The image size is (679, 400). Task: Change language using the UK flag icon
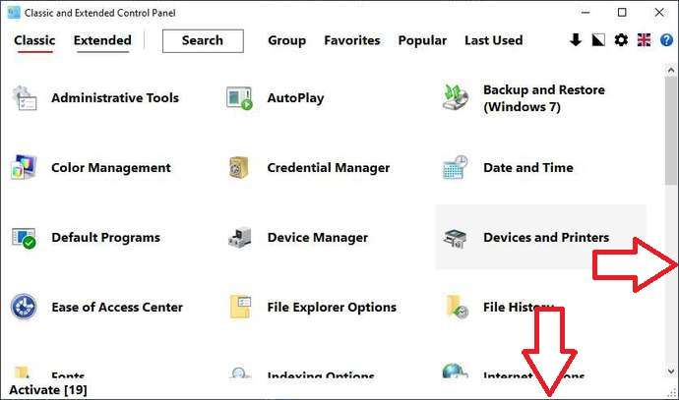[645, 40]
